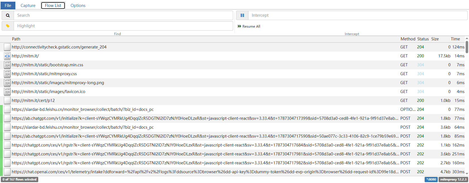
Task: Click the scrollbar up arrow
Action: click(x=467, y=38)
